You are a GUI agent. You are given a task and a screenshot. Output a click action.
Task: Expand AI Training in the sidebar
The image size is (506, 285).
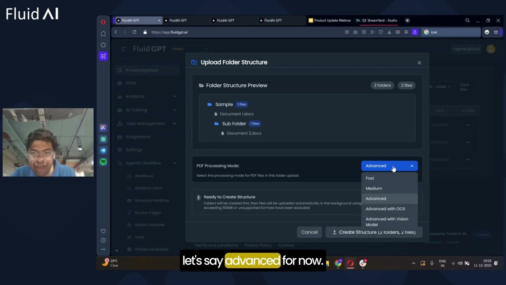[147, 110]
